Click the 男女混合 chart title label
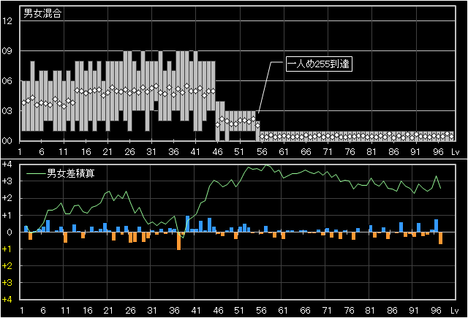This screenshot has height=318, width=468. (x=42, y=13)
